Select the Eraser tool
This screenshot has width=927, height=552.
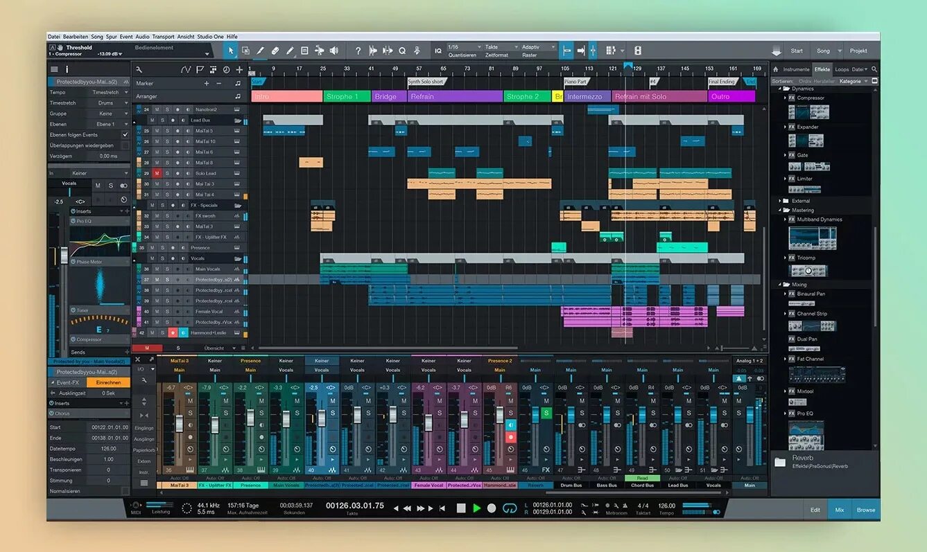tap(275, 51)
